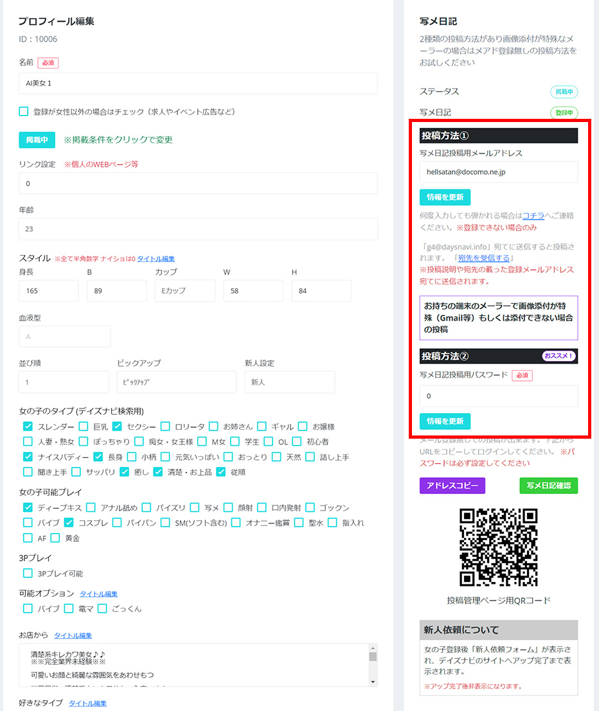Open the ピックアップ dropdown
599x711 pixels.
[x=177, y=382]
